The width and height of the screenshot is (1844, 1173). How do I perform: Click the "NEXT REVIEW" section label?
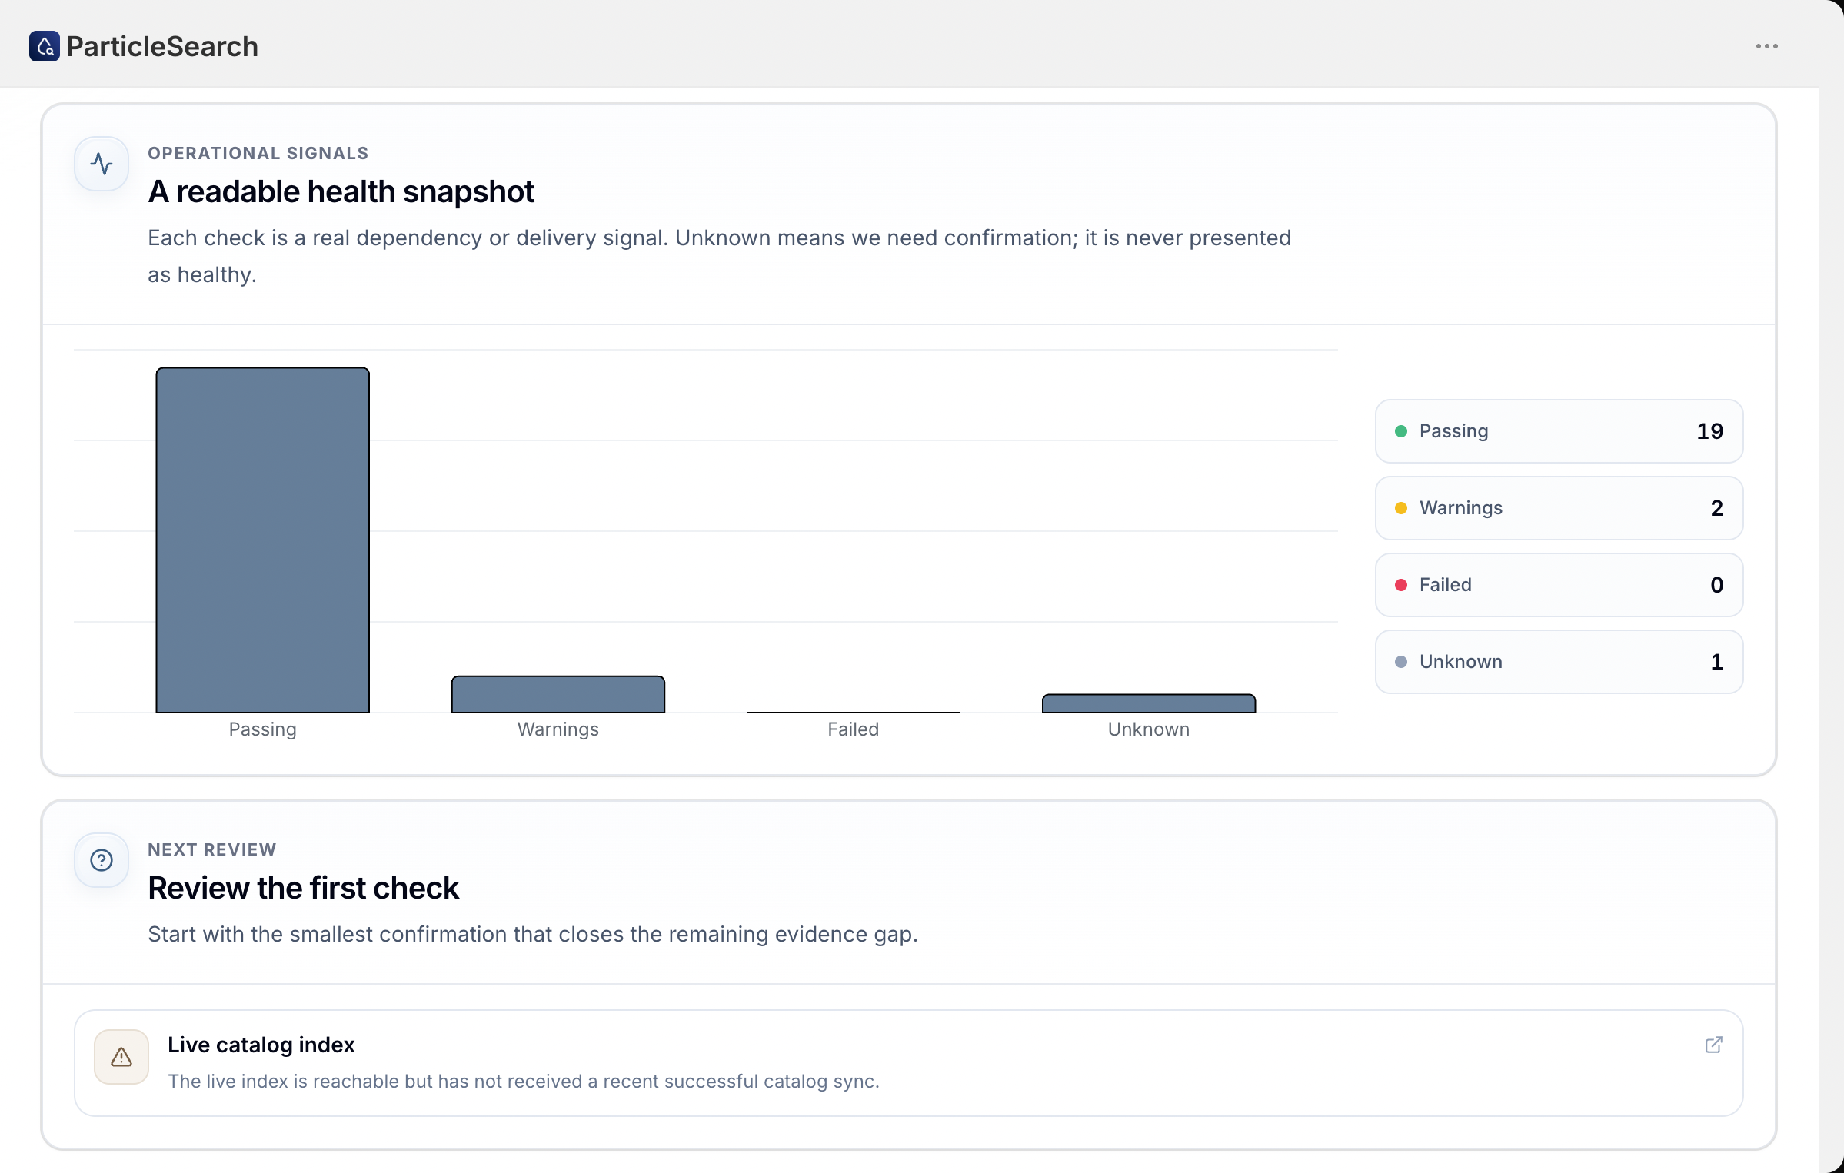(x=212, y=849)
